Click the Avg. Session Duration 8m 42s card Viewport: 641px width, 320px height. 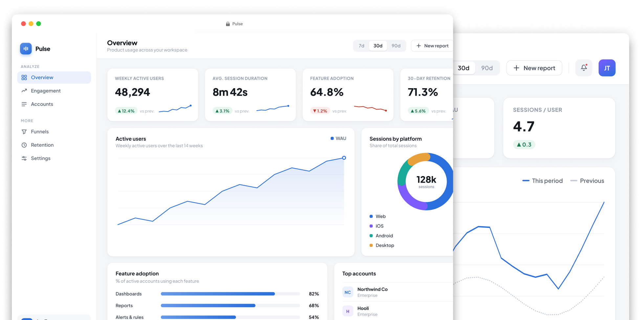[x=250, y=95]
